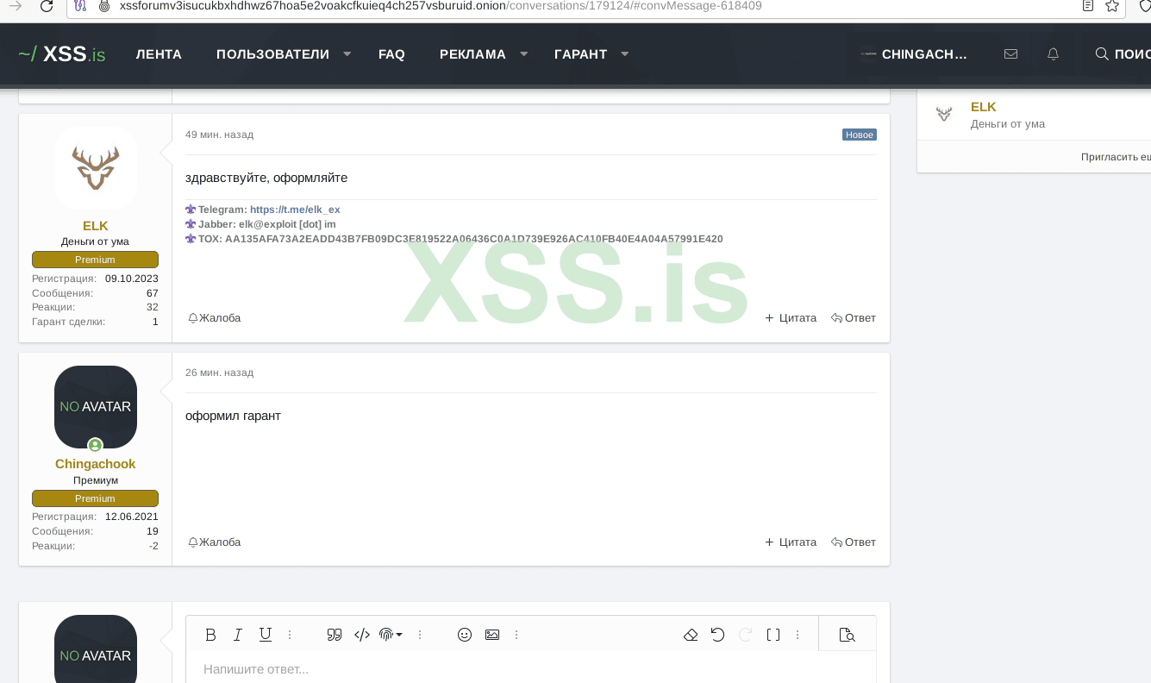Quote Chingachook's message with Цитата
The image size is (1151, 683).
pyautogui.click(x=791, y=542)
